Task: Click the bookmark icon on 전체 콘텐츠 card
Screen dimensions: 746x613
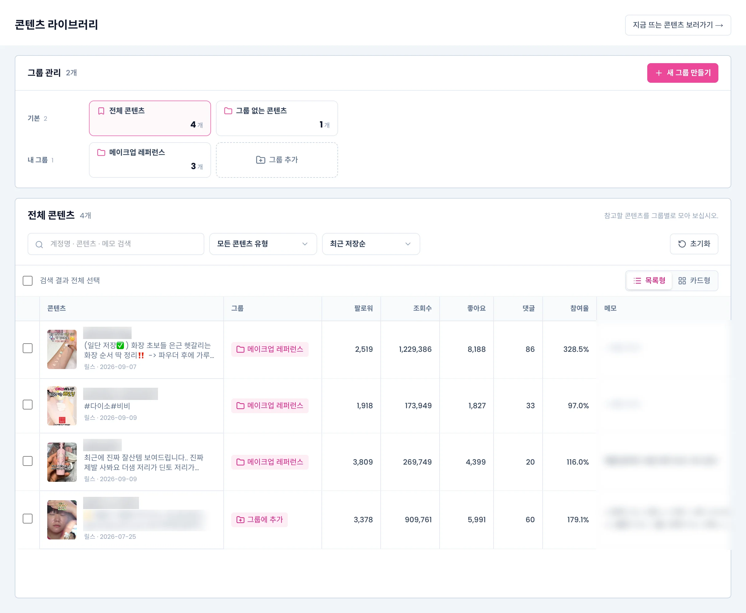Action: tap(101, 111)
